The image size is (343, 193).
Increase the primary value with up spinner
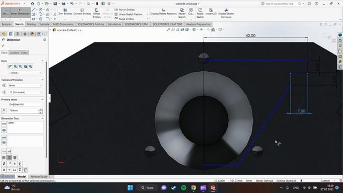[x=41, y=109]
